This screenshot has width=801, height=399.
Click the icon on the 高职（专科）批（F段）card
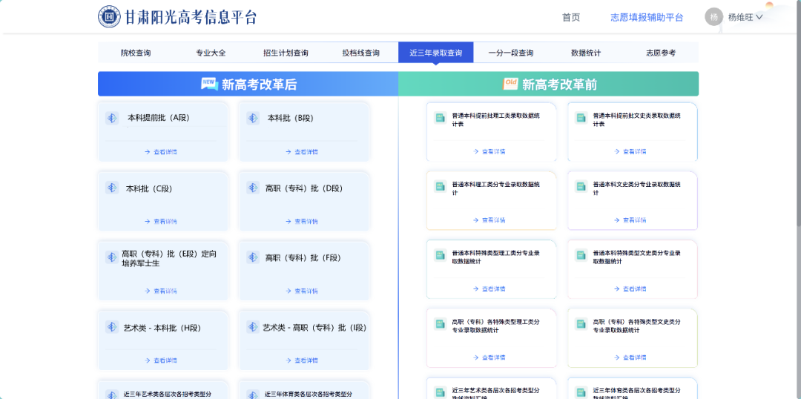(253, 257)
